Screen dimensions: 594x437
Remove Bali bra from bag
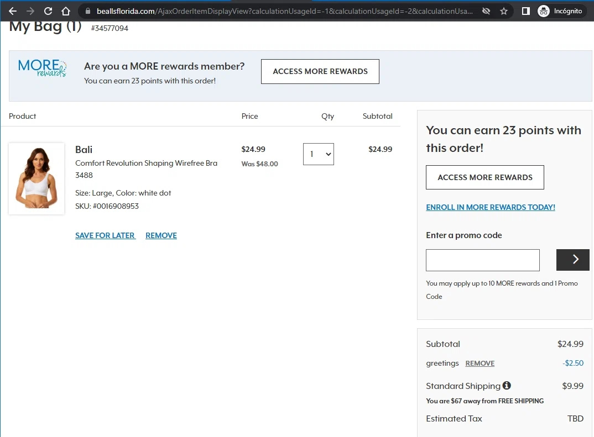pyautogui.click(x=161, y=235)
